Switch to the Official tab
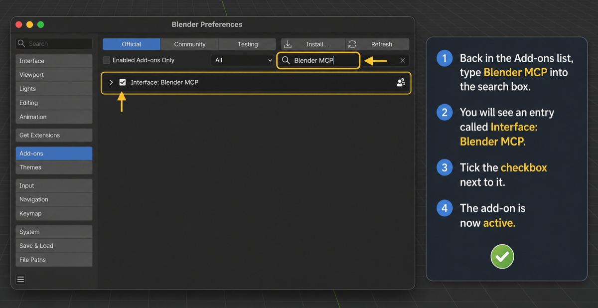The image size is (598, 308). click(132, 44)
